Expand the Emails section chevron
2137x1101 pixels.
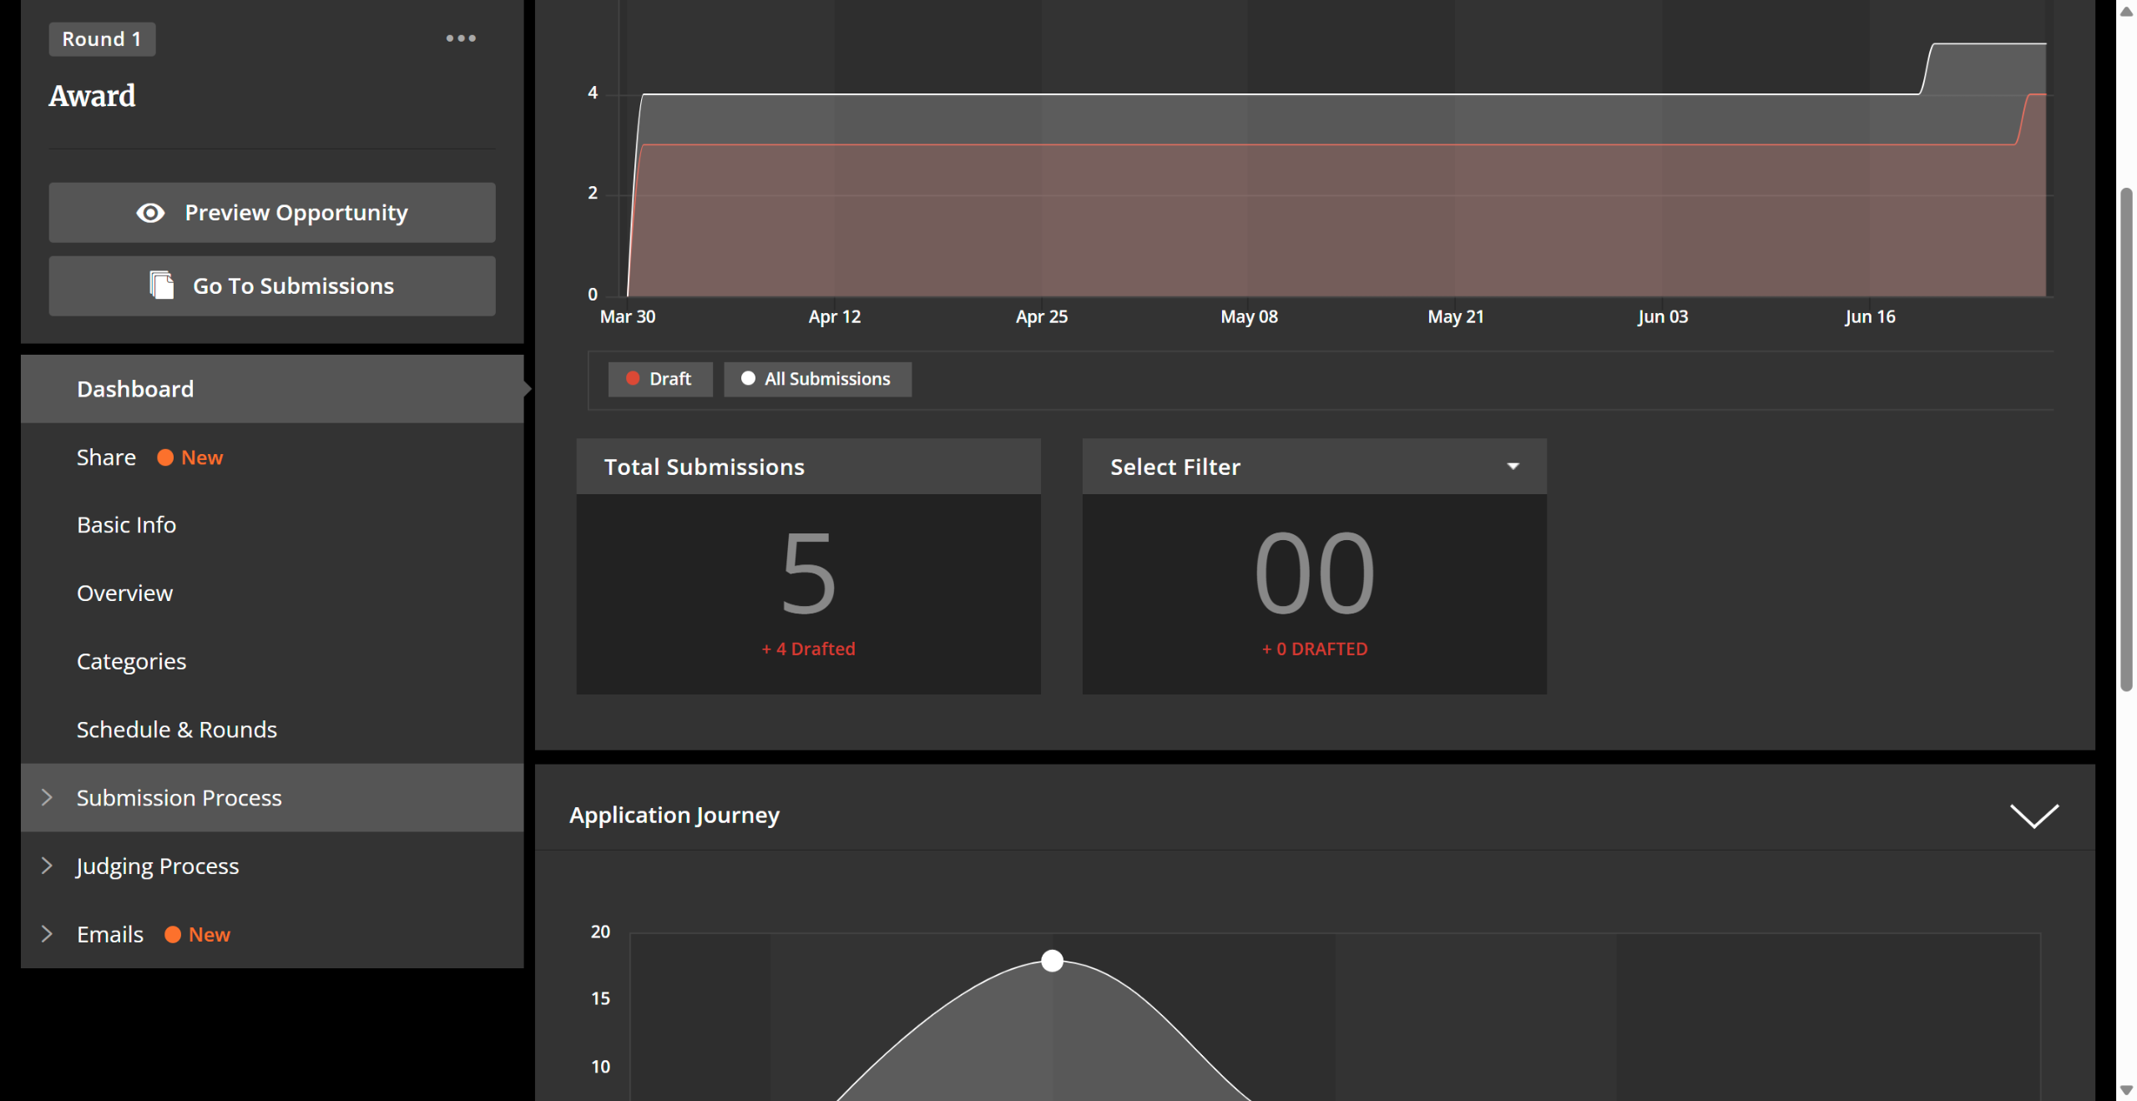[48, 934]
